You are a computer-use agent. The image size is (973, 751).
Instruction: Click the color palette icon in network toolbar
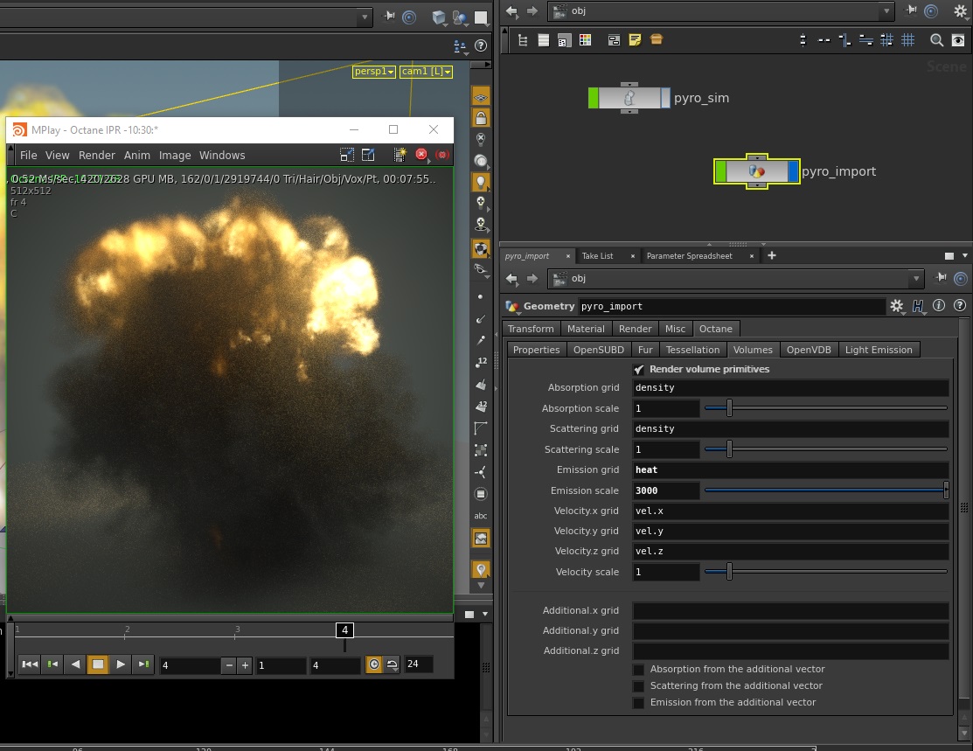[x=586, y=40]
